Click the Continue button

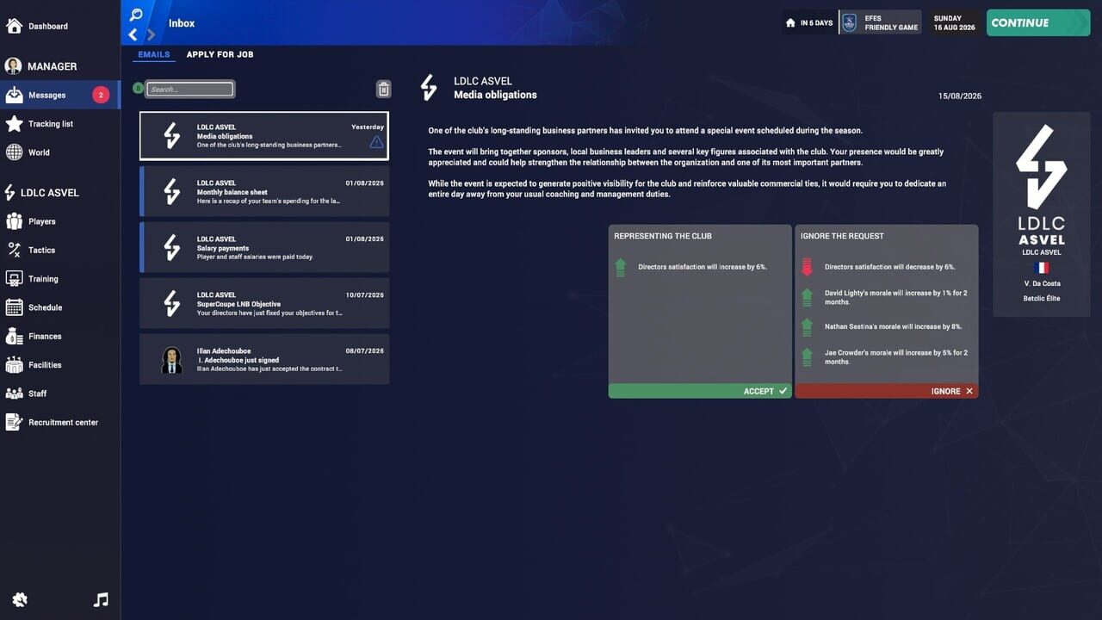click(x=1038, y=23)
